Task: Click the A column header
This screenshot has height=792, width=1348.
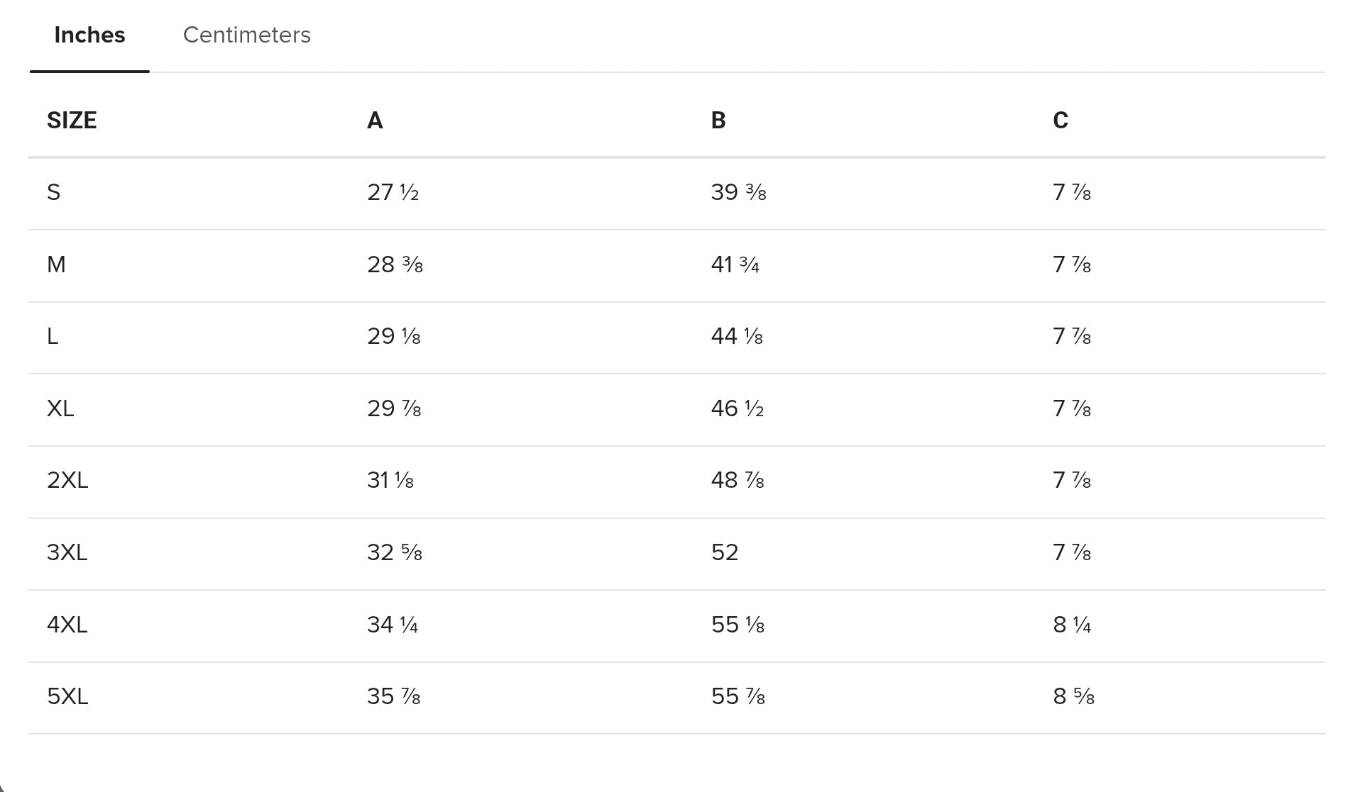Action: click(375, 121)
